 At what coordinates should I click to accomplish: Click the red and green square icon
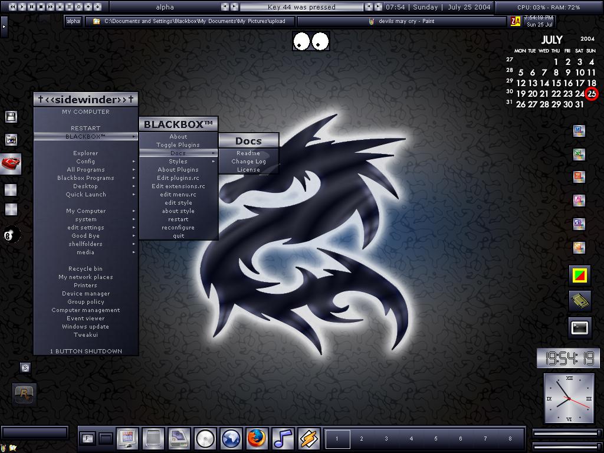[x=580, y=275]
